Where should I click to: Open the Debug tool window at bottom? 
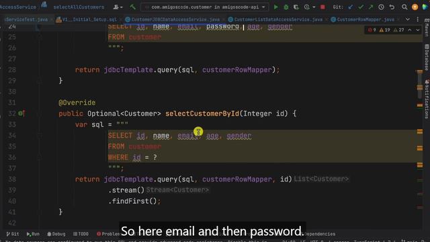coord(56,234)
